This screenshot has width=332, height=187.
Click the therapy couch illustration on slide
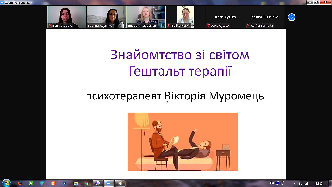(x=183, y=142)
